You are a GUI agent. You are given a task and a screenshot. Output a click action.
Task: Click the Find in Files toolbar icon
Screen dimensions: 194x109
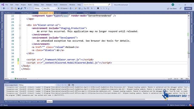click(76, 8)
